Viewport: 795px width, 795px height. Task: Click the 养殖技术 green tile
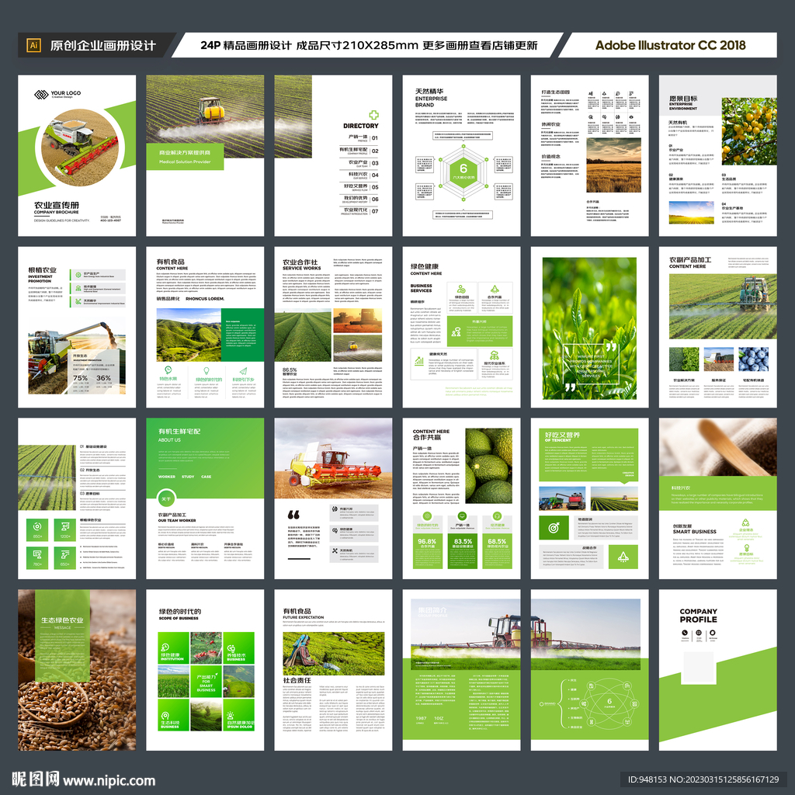coord(239,648)
